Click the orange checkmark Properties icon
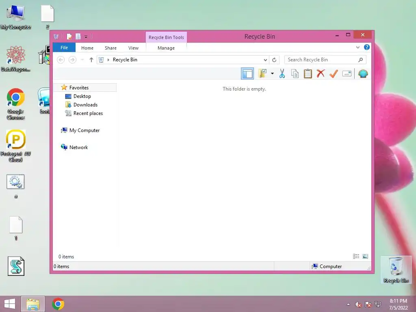The width and height of the screenshot is (416, 312). tap(334, 74)
